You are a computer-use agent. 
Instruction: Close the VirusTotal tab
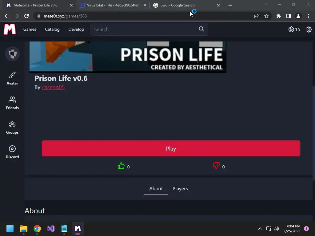(x=145, y=5)
